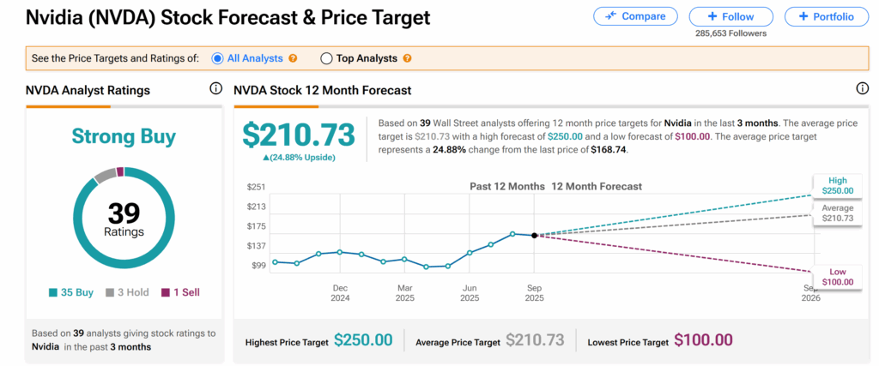The height and width of the screenshot is (366, 879).
Task: Click the 24.88% Upside indicator
Action: [298, 158]
